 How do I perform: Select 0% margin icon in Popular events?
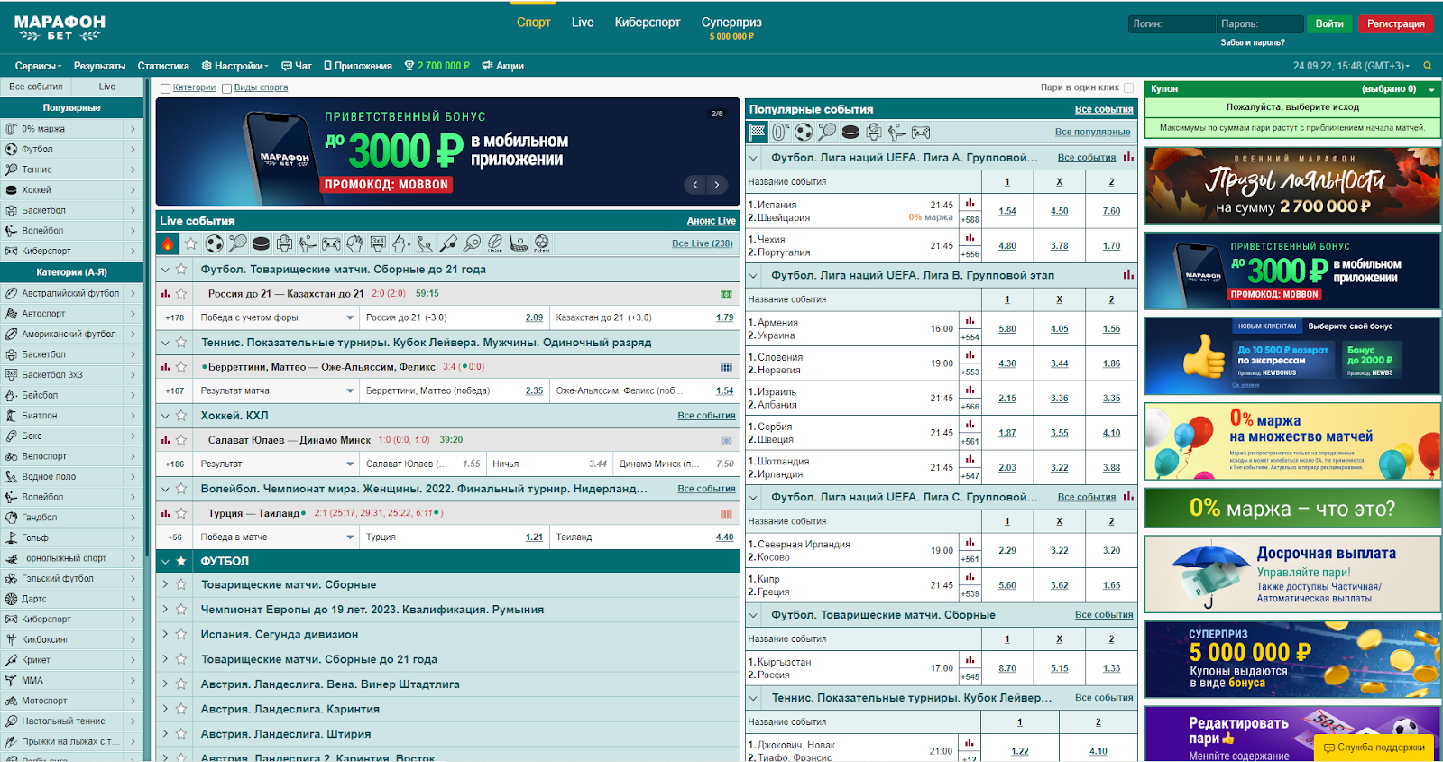781,132
